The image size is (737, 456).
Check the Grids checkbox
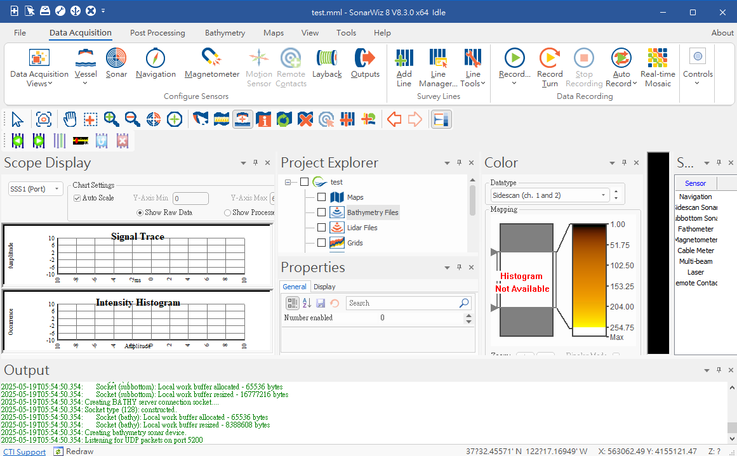click(x=321, y=243)
